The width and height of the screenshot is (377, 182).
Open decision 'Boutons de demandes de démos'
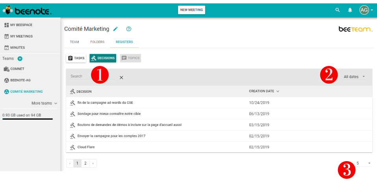click(130, 125)
